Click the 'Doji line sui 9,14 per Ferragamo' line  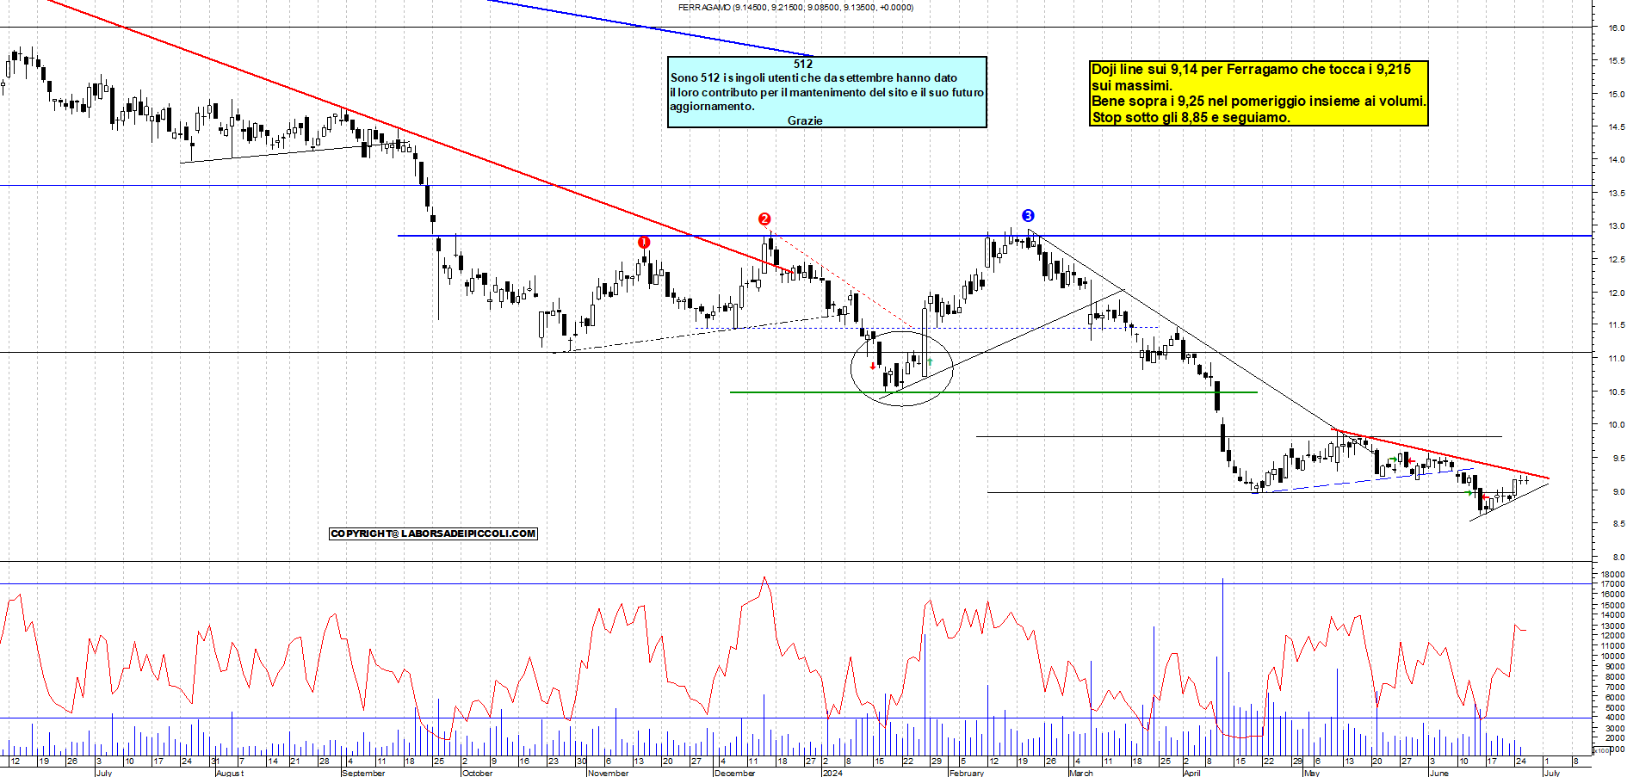coord(1251,69)
